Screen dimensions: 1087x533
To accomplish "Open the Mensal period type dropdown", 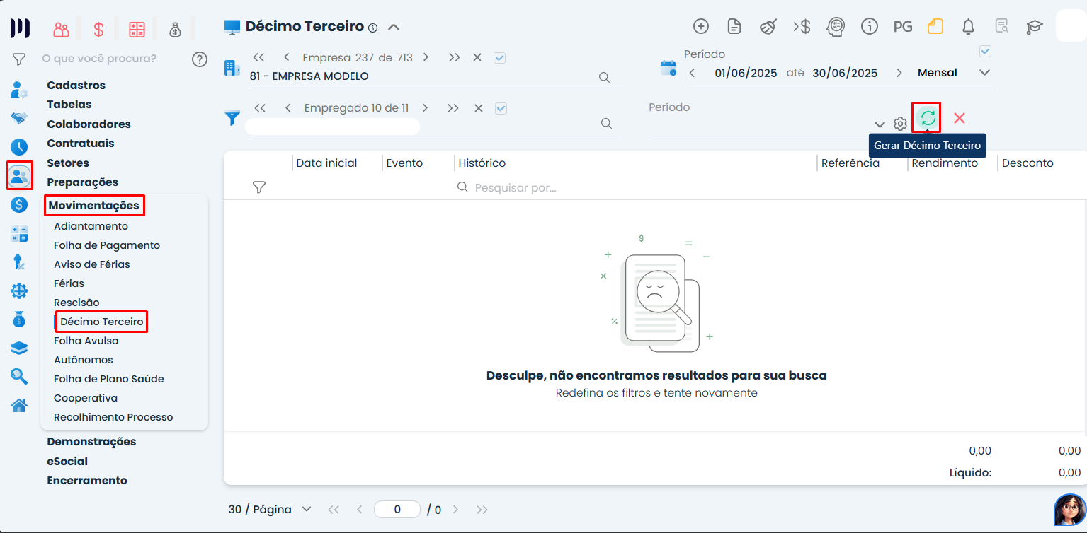I will (984, 73).
